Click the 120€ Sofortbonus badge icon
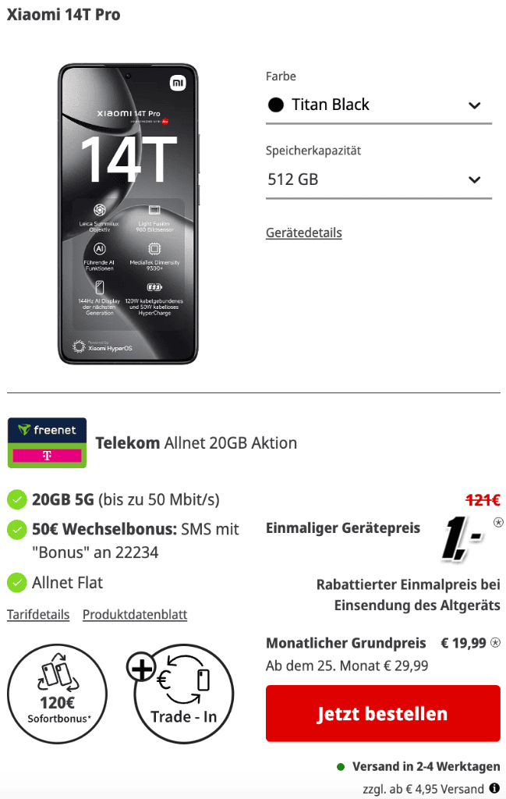The height and width of the screenshot is (799, 506). click(x=57, y=694)
